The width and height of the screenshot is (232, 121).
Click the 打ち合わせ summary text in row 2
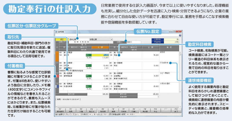164,63
